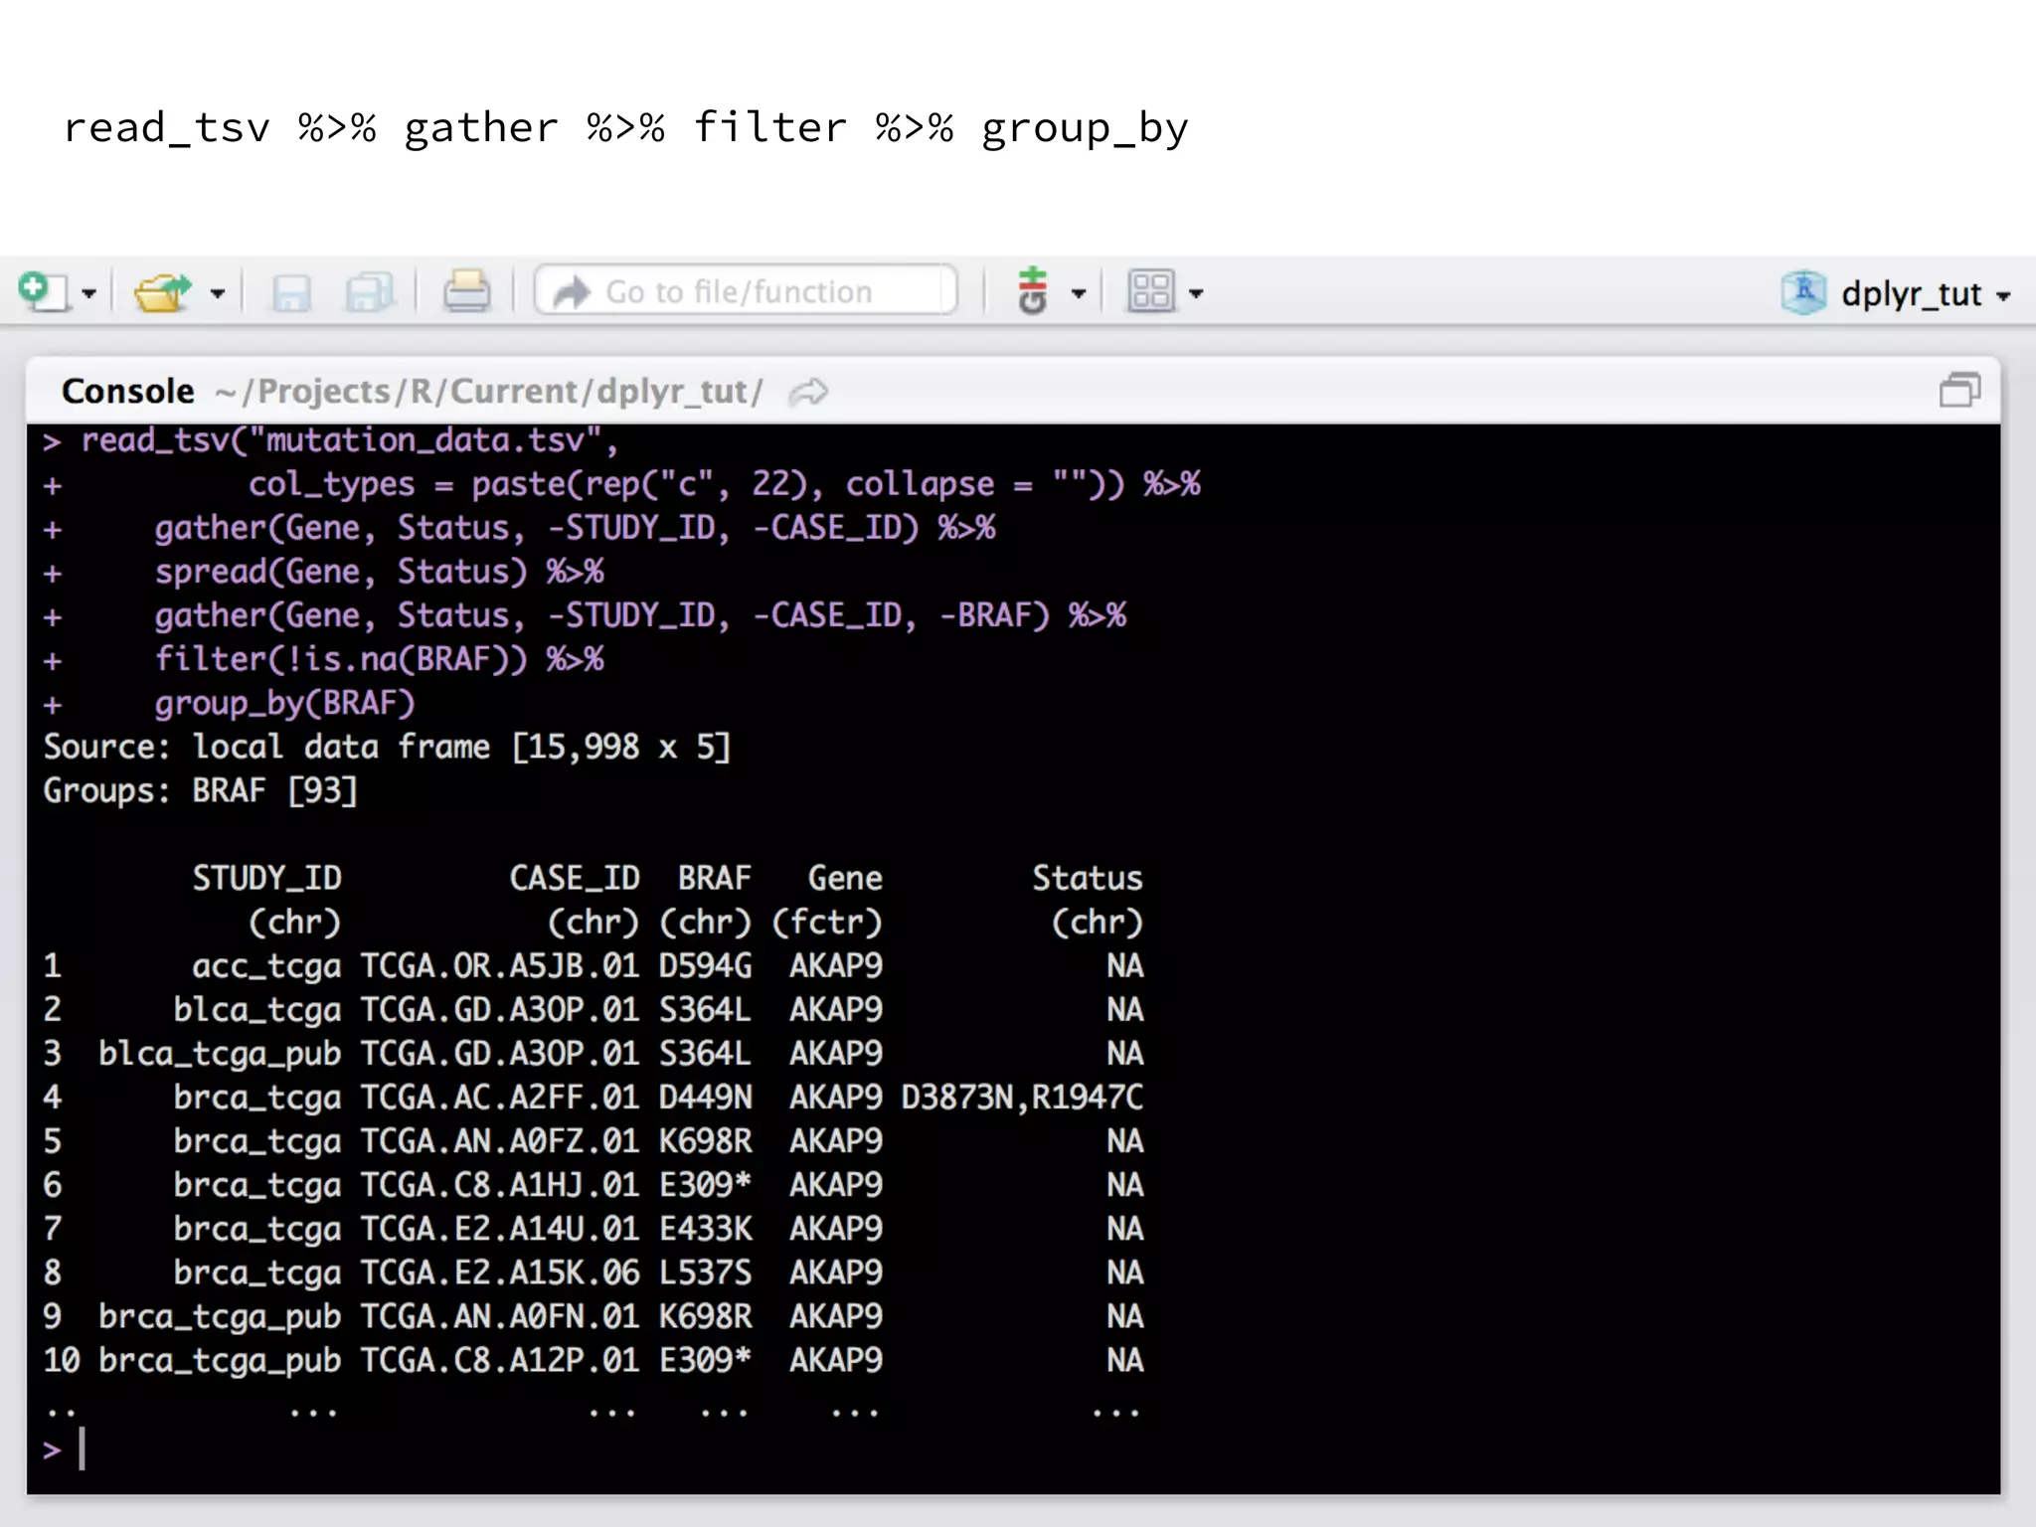Click the TCGA.AN.A0FN.01 case ID
This screenshot has height=1527, width=2036.
click(500, 1315)
